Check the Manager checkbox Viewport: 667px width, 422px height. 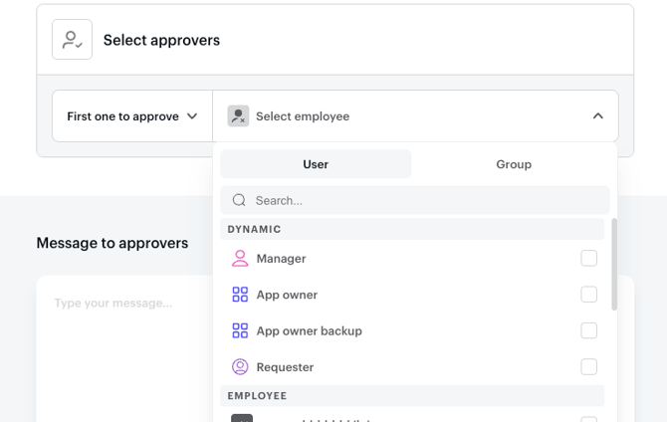click(x=588, y=258)
